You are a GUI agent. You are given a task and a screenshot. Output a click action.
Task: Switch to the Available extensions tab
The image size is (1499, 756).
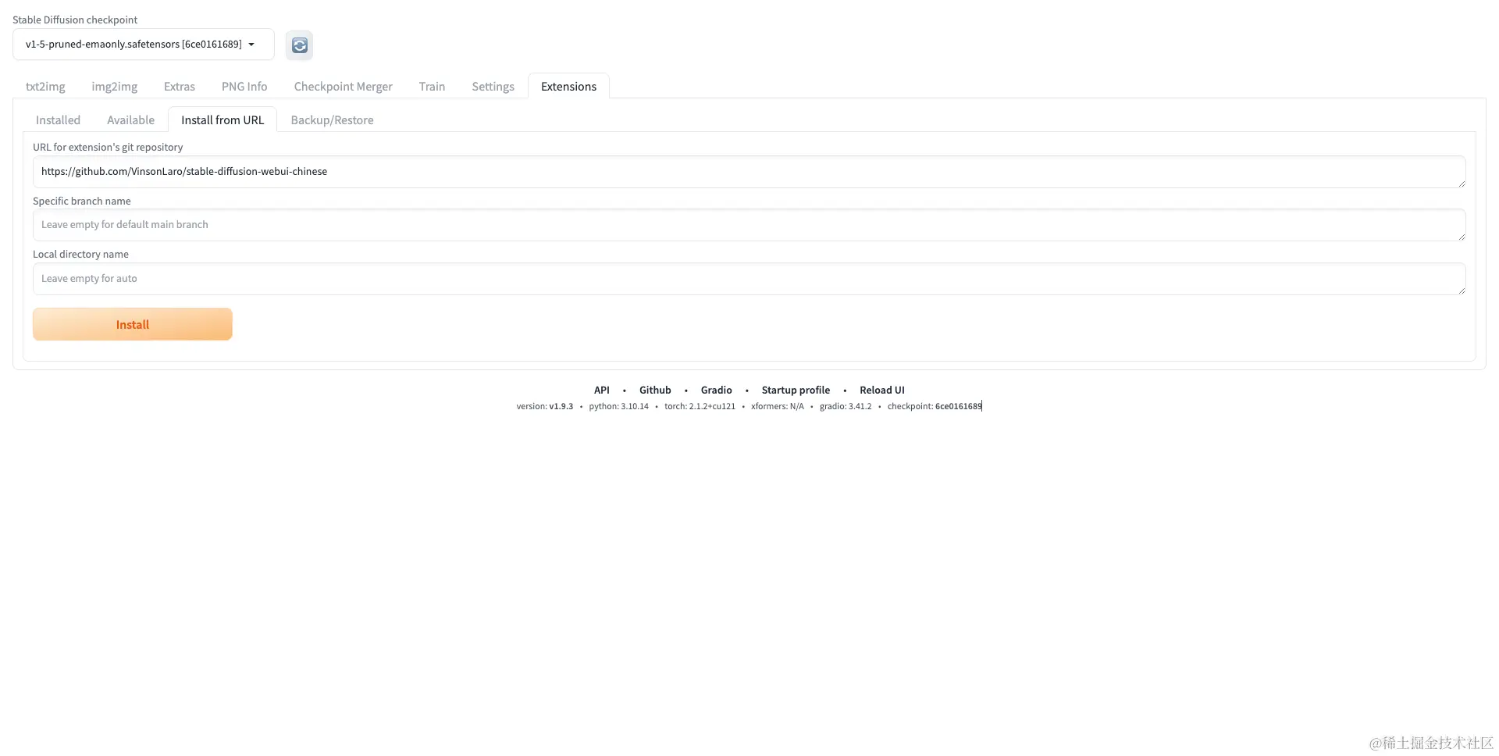(x=130, y=119)
